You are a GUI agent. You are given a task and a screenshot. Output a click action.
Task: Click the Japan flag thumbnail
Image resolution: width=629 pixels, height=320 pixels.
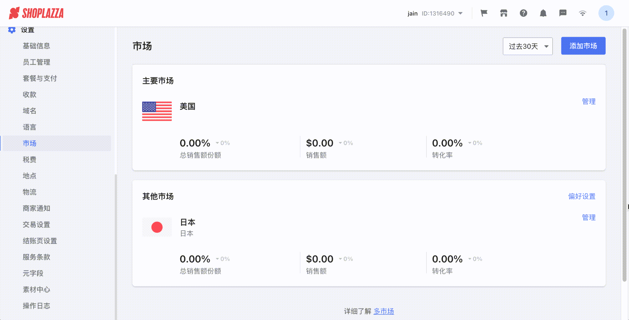click(157, 227)
